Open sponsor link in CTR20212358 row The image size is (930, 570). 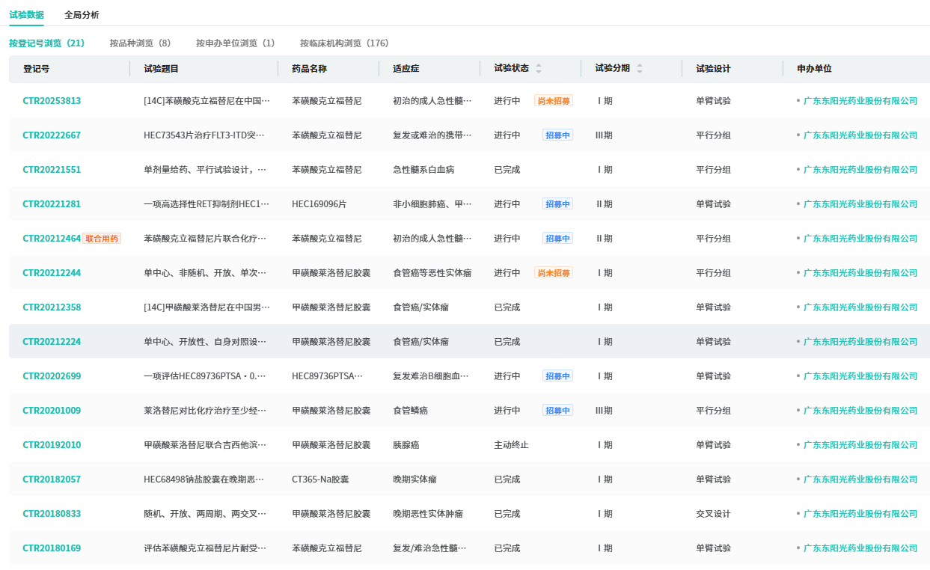point(860,307)
